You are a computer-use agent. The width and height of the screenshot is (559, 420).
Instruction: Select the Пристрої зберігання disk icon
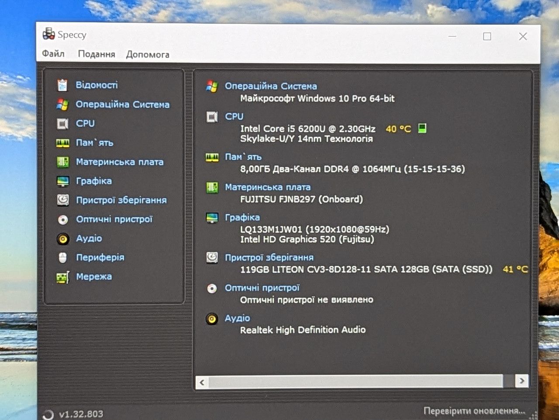pos(63,200)
